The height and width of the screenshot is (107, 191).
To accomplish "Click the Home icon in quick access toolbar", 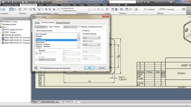I will pos(23,2).
